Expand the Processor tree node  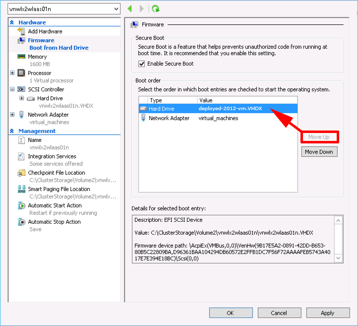12,73
